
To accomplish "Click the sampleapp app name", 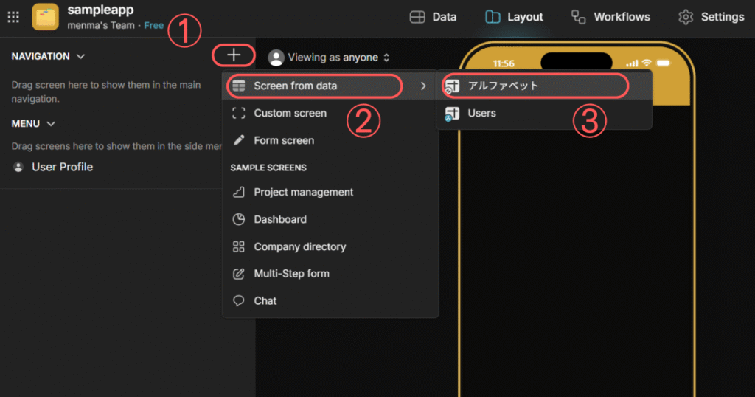I will point(100,10).
